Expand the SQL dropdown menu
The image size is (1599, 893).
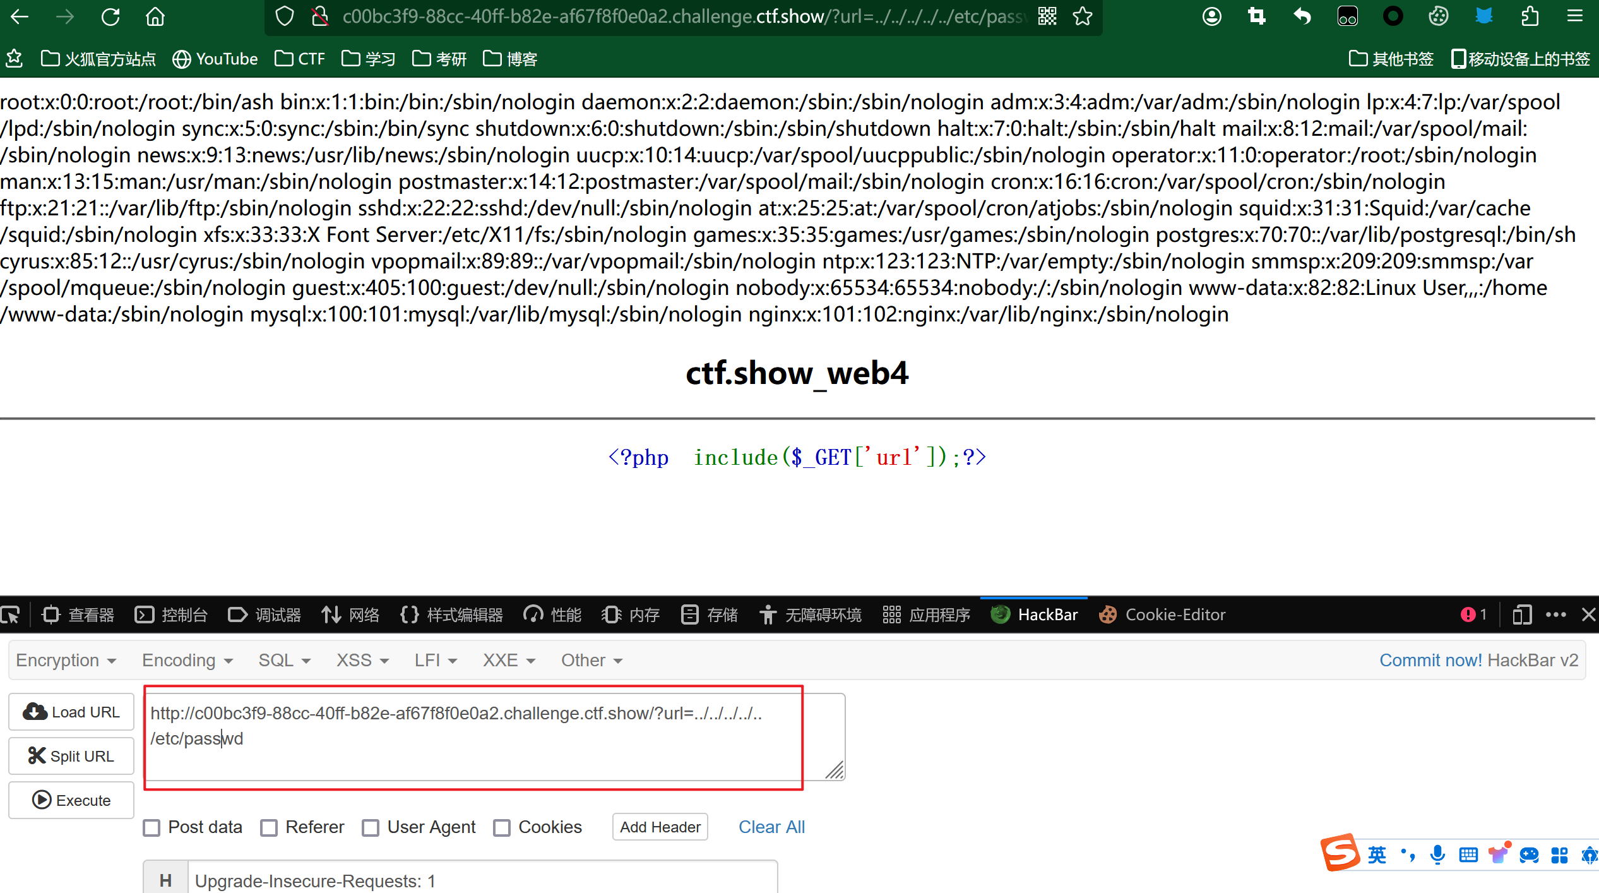pos(284,661)
